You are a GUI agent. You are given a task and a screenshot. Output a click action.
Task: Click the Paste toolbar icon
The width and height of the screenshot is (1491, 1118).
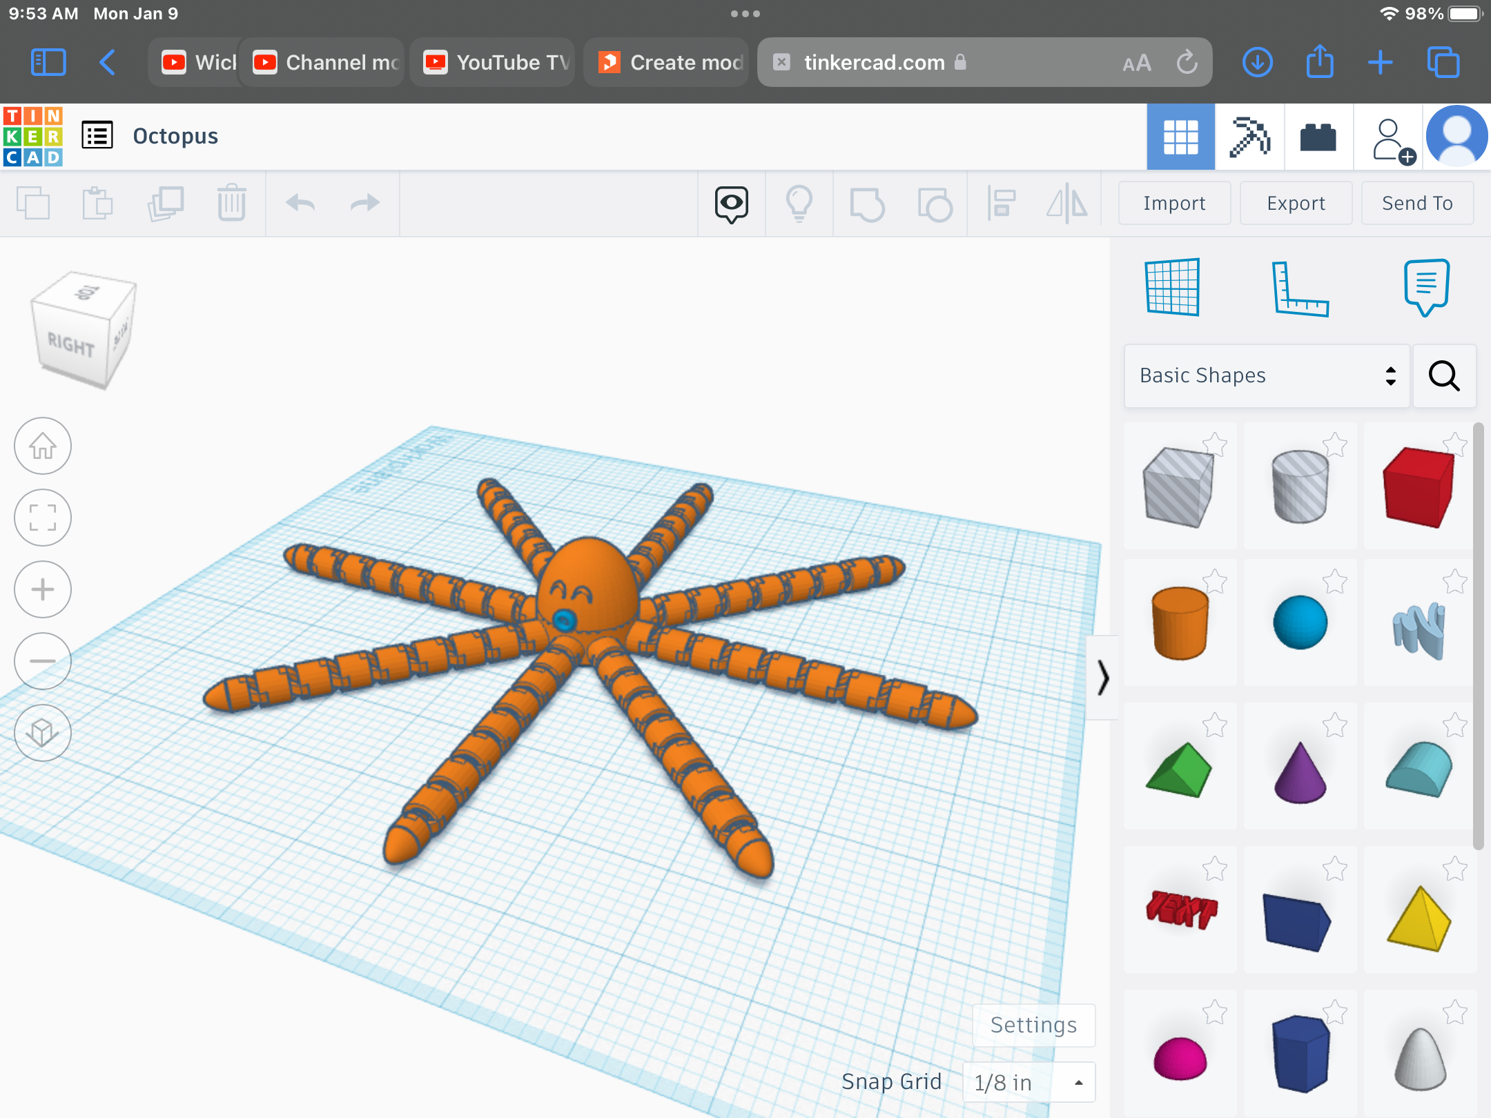point(97,204)
